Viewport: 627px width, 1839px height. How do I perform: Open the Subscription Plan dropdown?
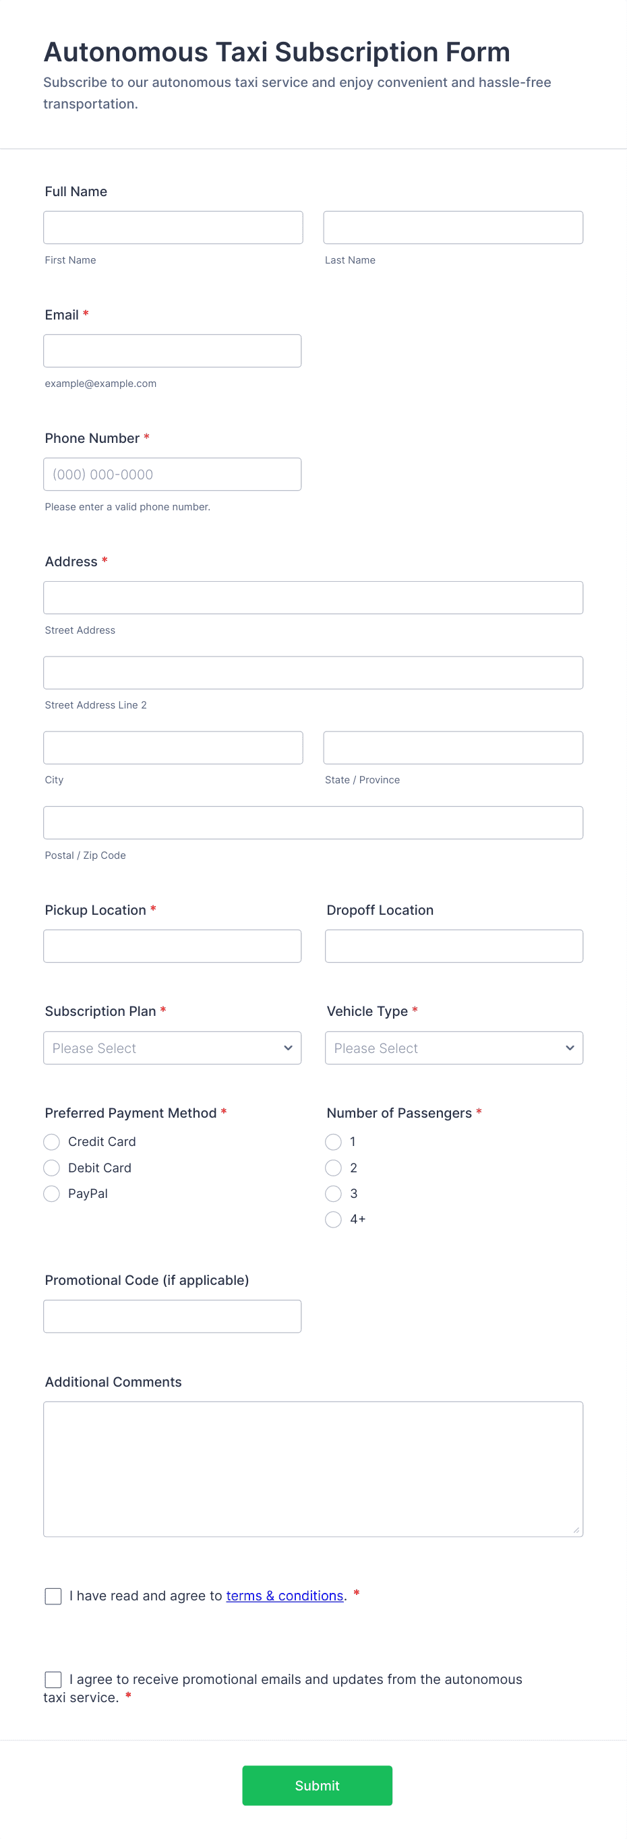click(x=171, y=1048)
